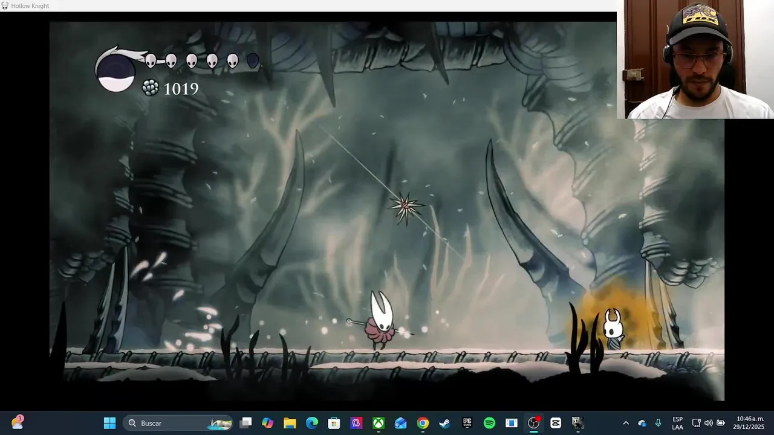Open OneDrive cloud tray icon

(642, 423)
